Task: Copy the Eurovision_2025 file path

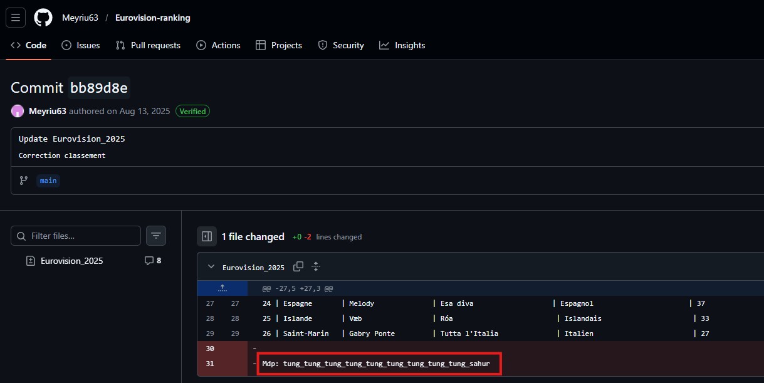Action: pyautogui.click(x=298, y=266)
